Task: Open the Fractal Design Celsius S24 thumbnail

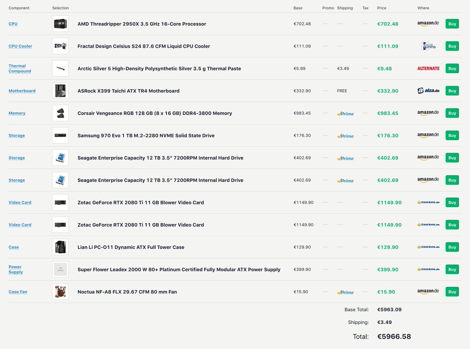Action: [x=60, y=46]
